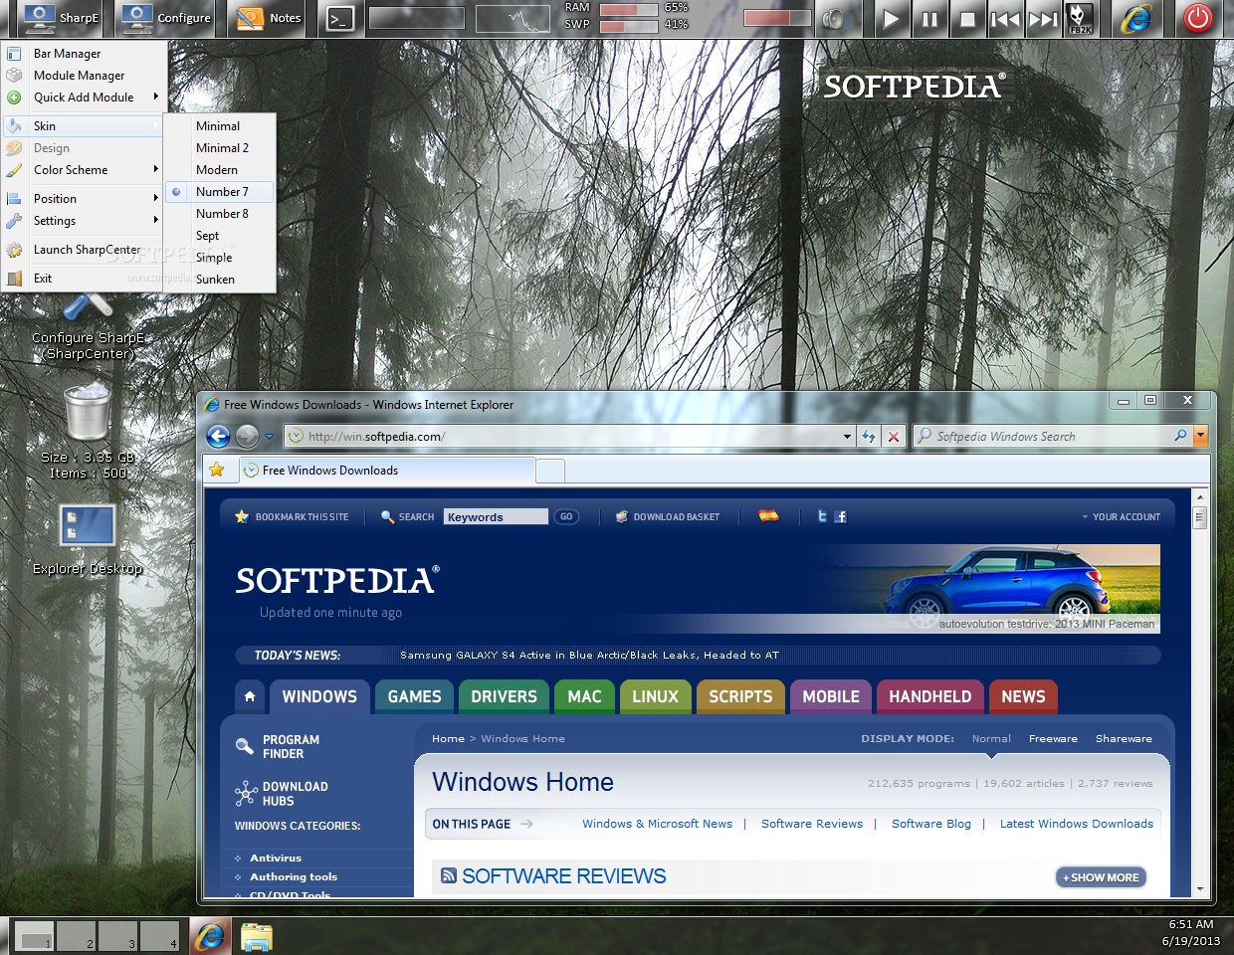
Task: Select the Number 8 skin option
Action: point(219,214)
